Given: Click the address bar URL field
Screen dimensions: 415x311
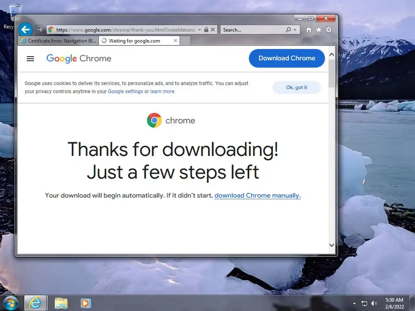Looking at the screenshot, I should point(125,30).
